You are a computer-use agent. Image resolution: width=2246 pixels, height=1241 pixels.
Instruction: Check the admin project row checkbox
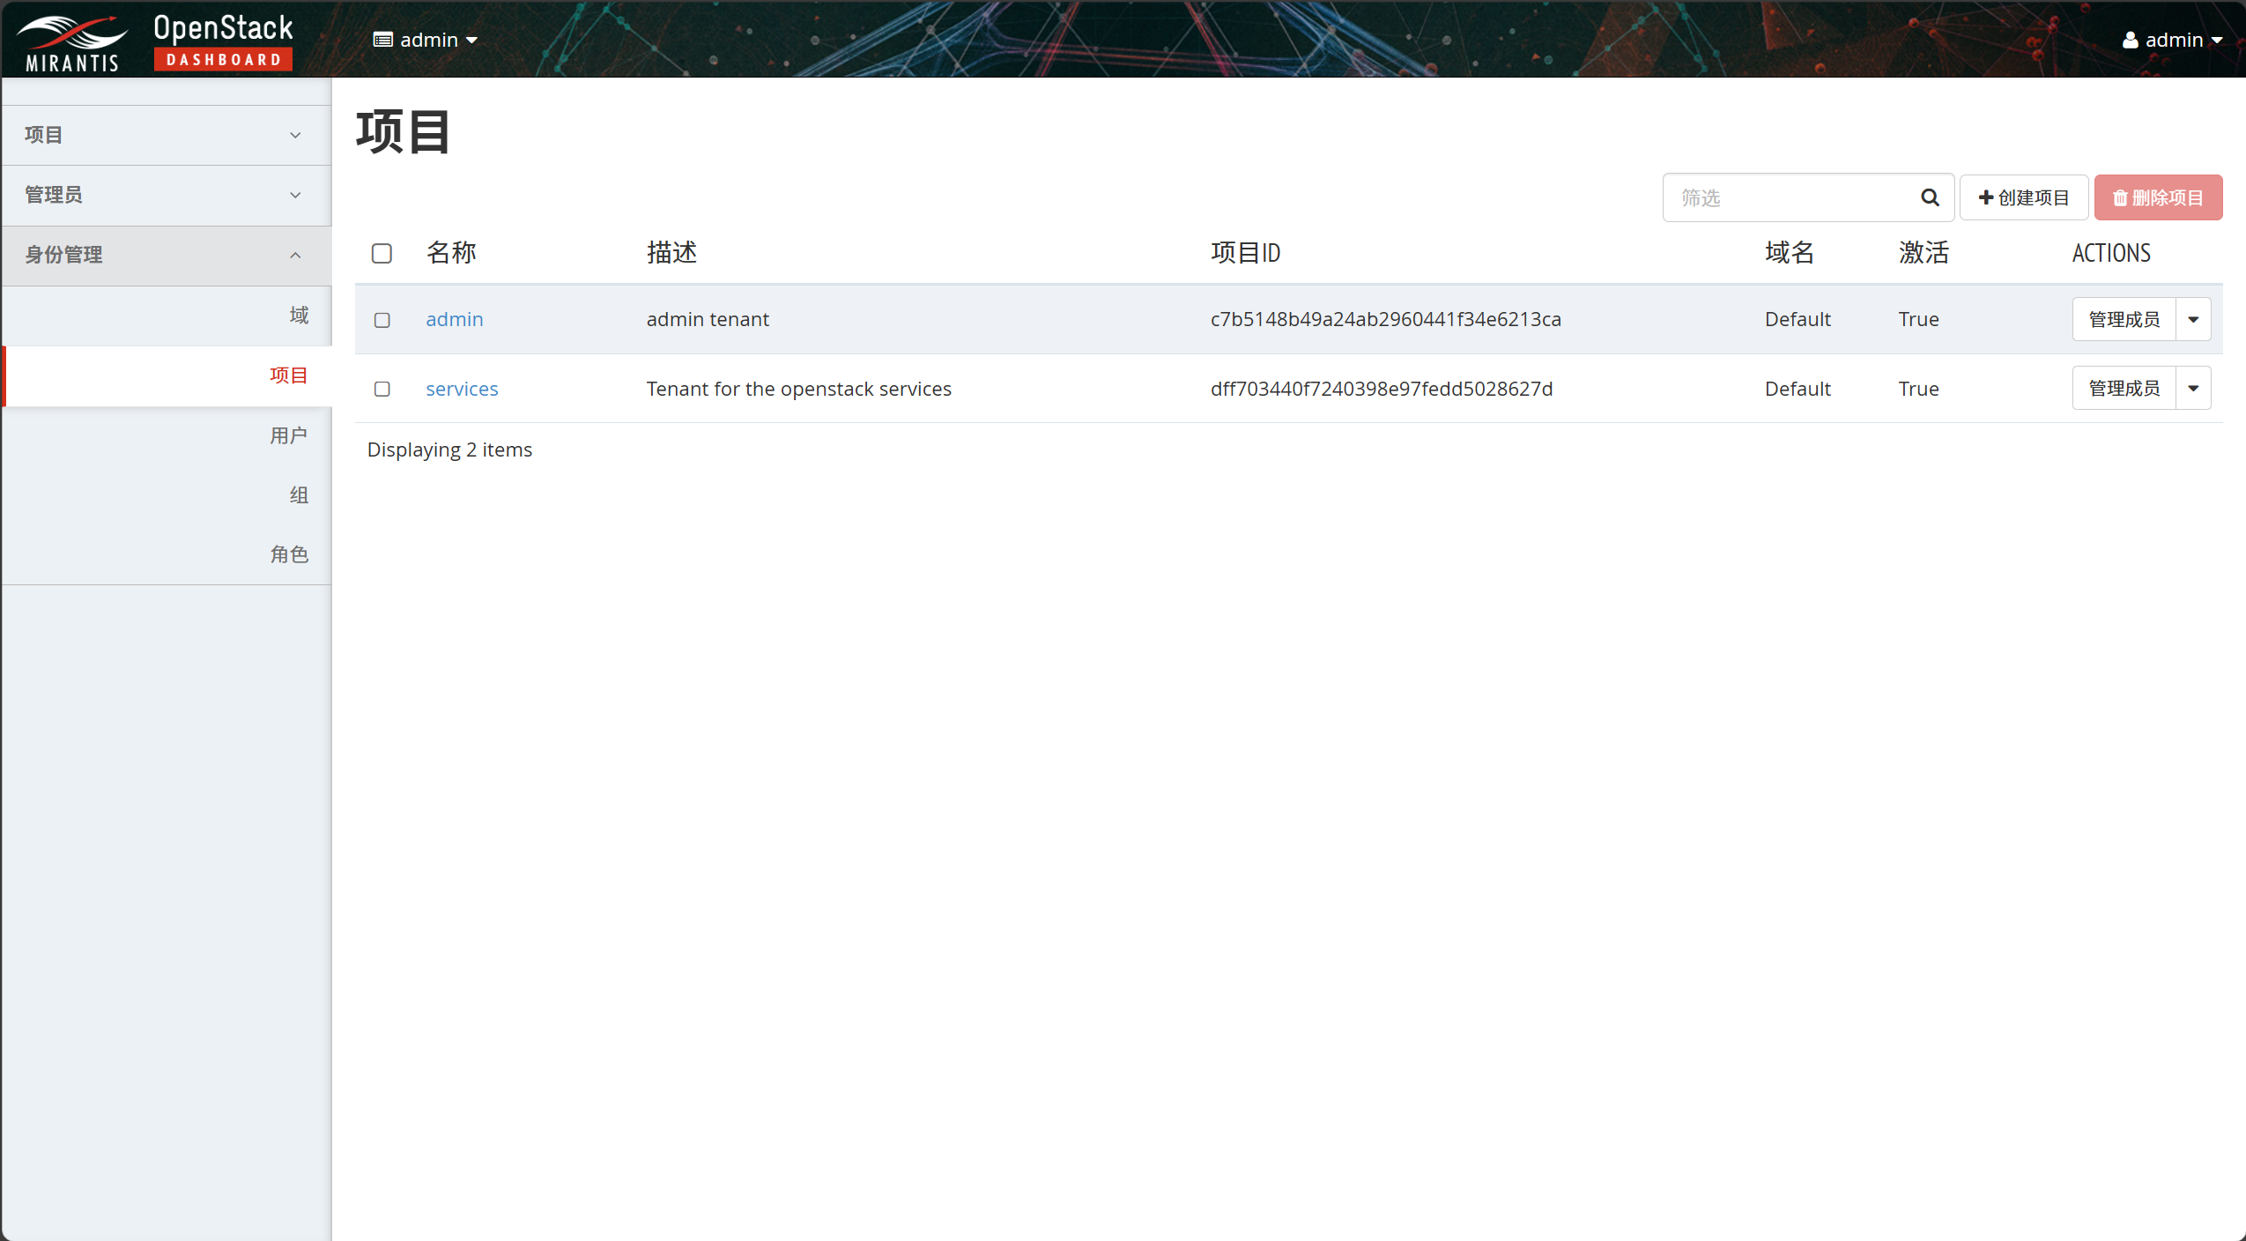(x=382, y=320)
